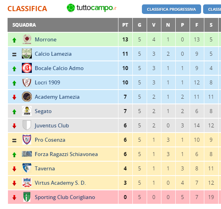This screenshot has height=209, width=221.
Task: Click the Bocale Calcio Admo red logo
Action: point(27,68)
